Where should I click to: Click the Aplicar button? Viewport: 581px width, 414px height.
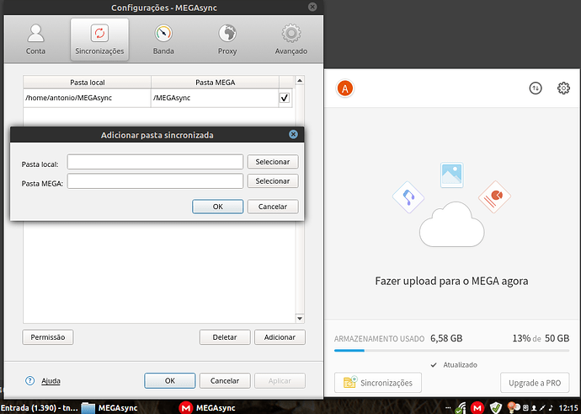click(x=280, y=380)
